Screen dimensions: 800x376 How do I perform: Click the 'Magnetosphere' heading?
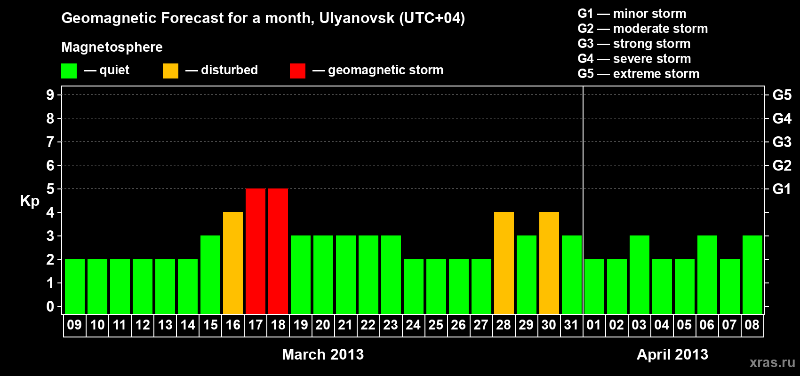pyautogui.click(x=112, y=47)
